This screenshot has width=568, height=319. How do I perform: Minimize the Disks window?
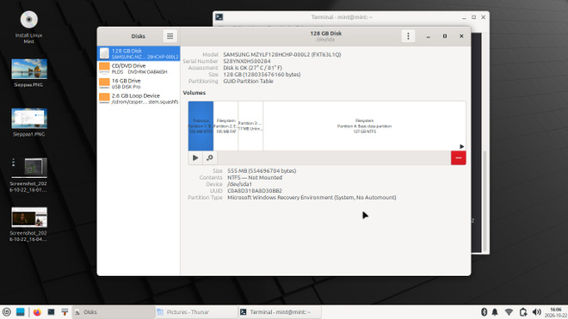pyautogui.click(x=429, y=36)
